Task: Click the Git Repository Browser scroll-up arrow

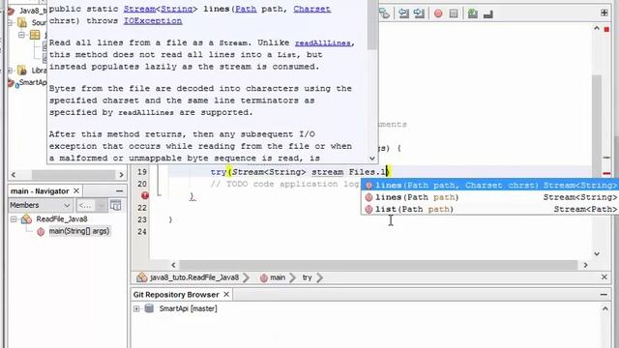Action: coord(605,308)
